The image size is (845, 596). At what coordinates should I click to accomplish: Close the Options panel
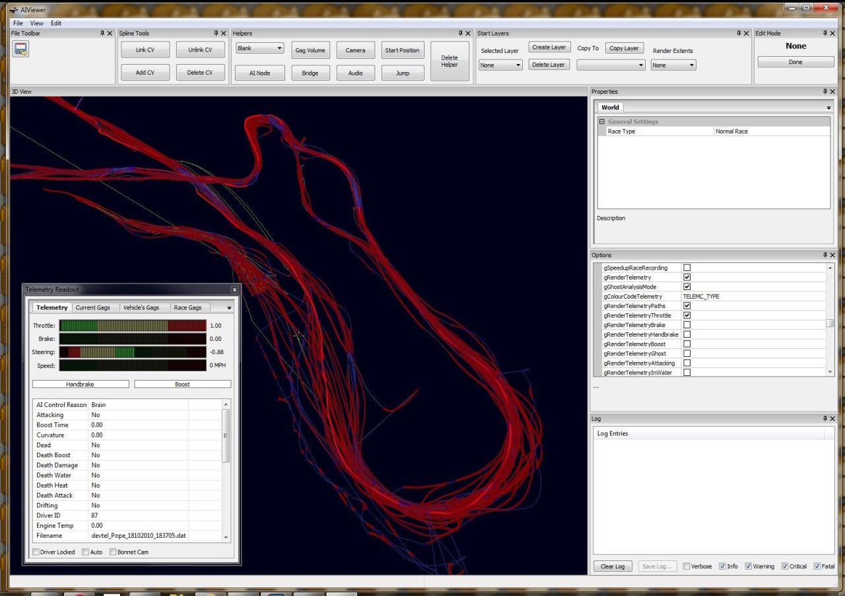pyautogui.click(x=832, y=255)
